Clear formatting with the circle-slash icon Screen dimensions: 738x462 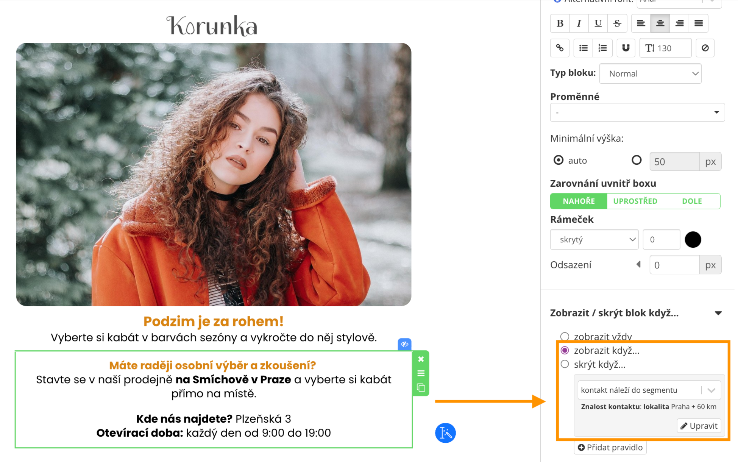click(x=705, y=48)
